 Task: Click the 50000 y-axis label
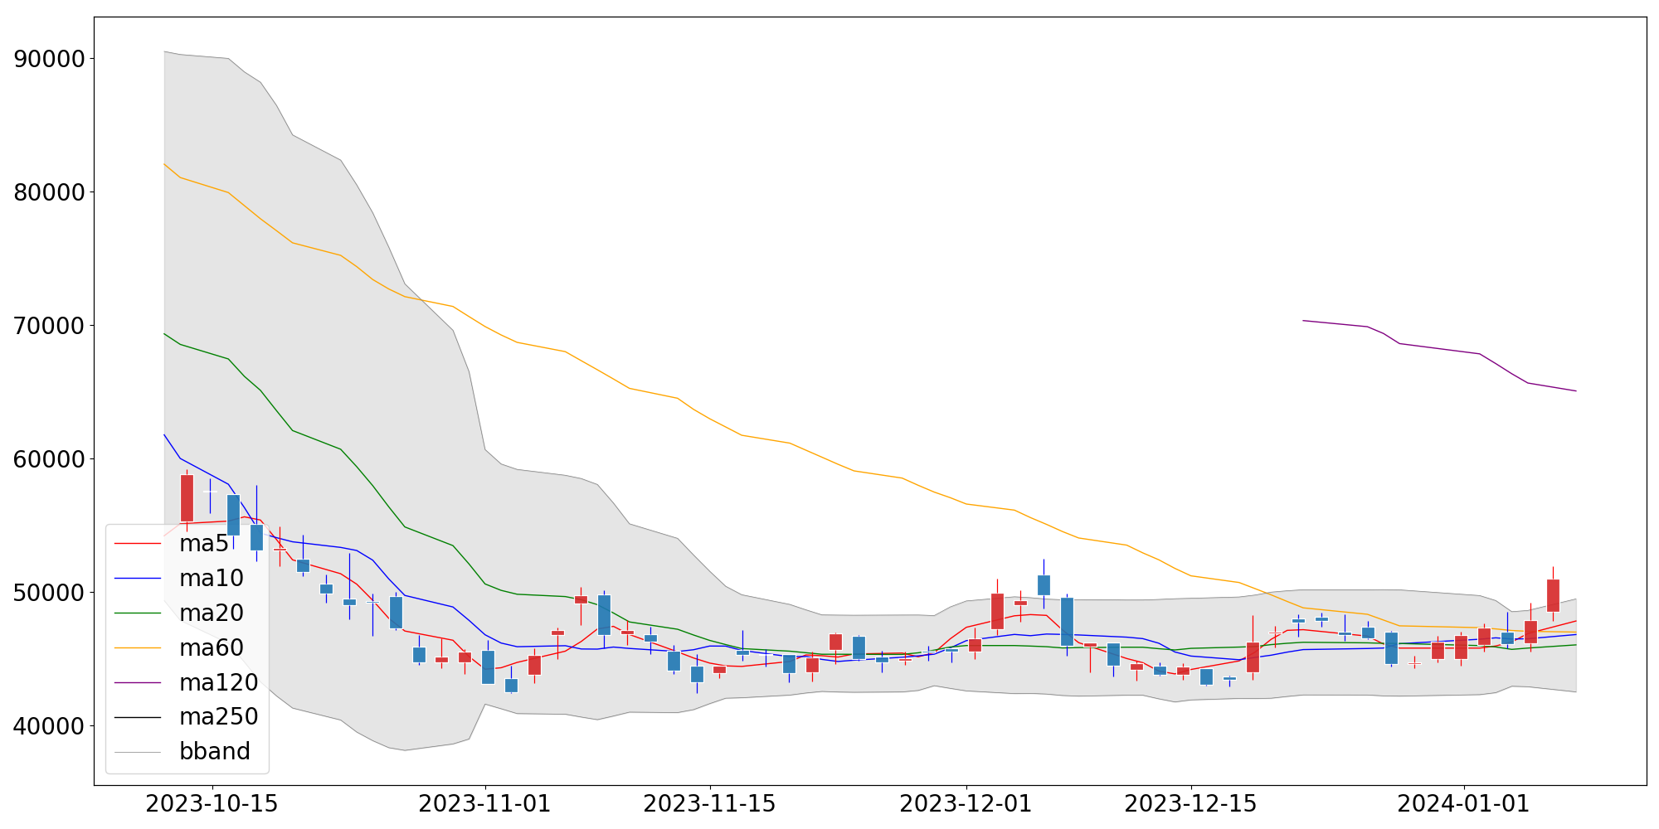coord(50,593)
